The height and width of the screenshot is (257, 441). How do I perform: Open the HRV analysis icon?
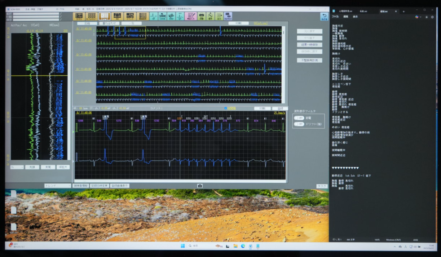(171, 16)
